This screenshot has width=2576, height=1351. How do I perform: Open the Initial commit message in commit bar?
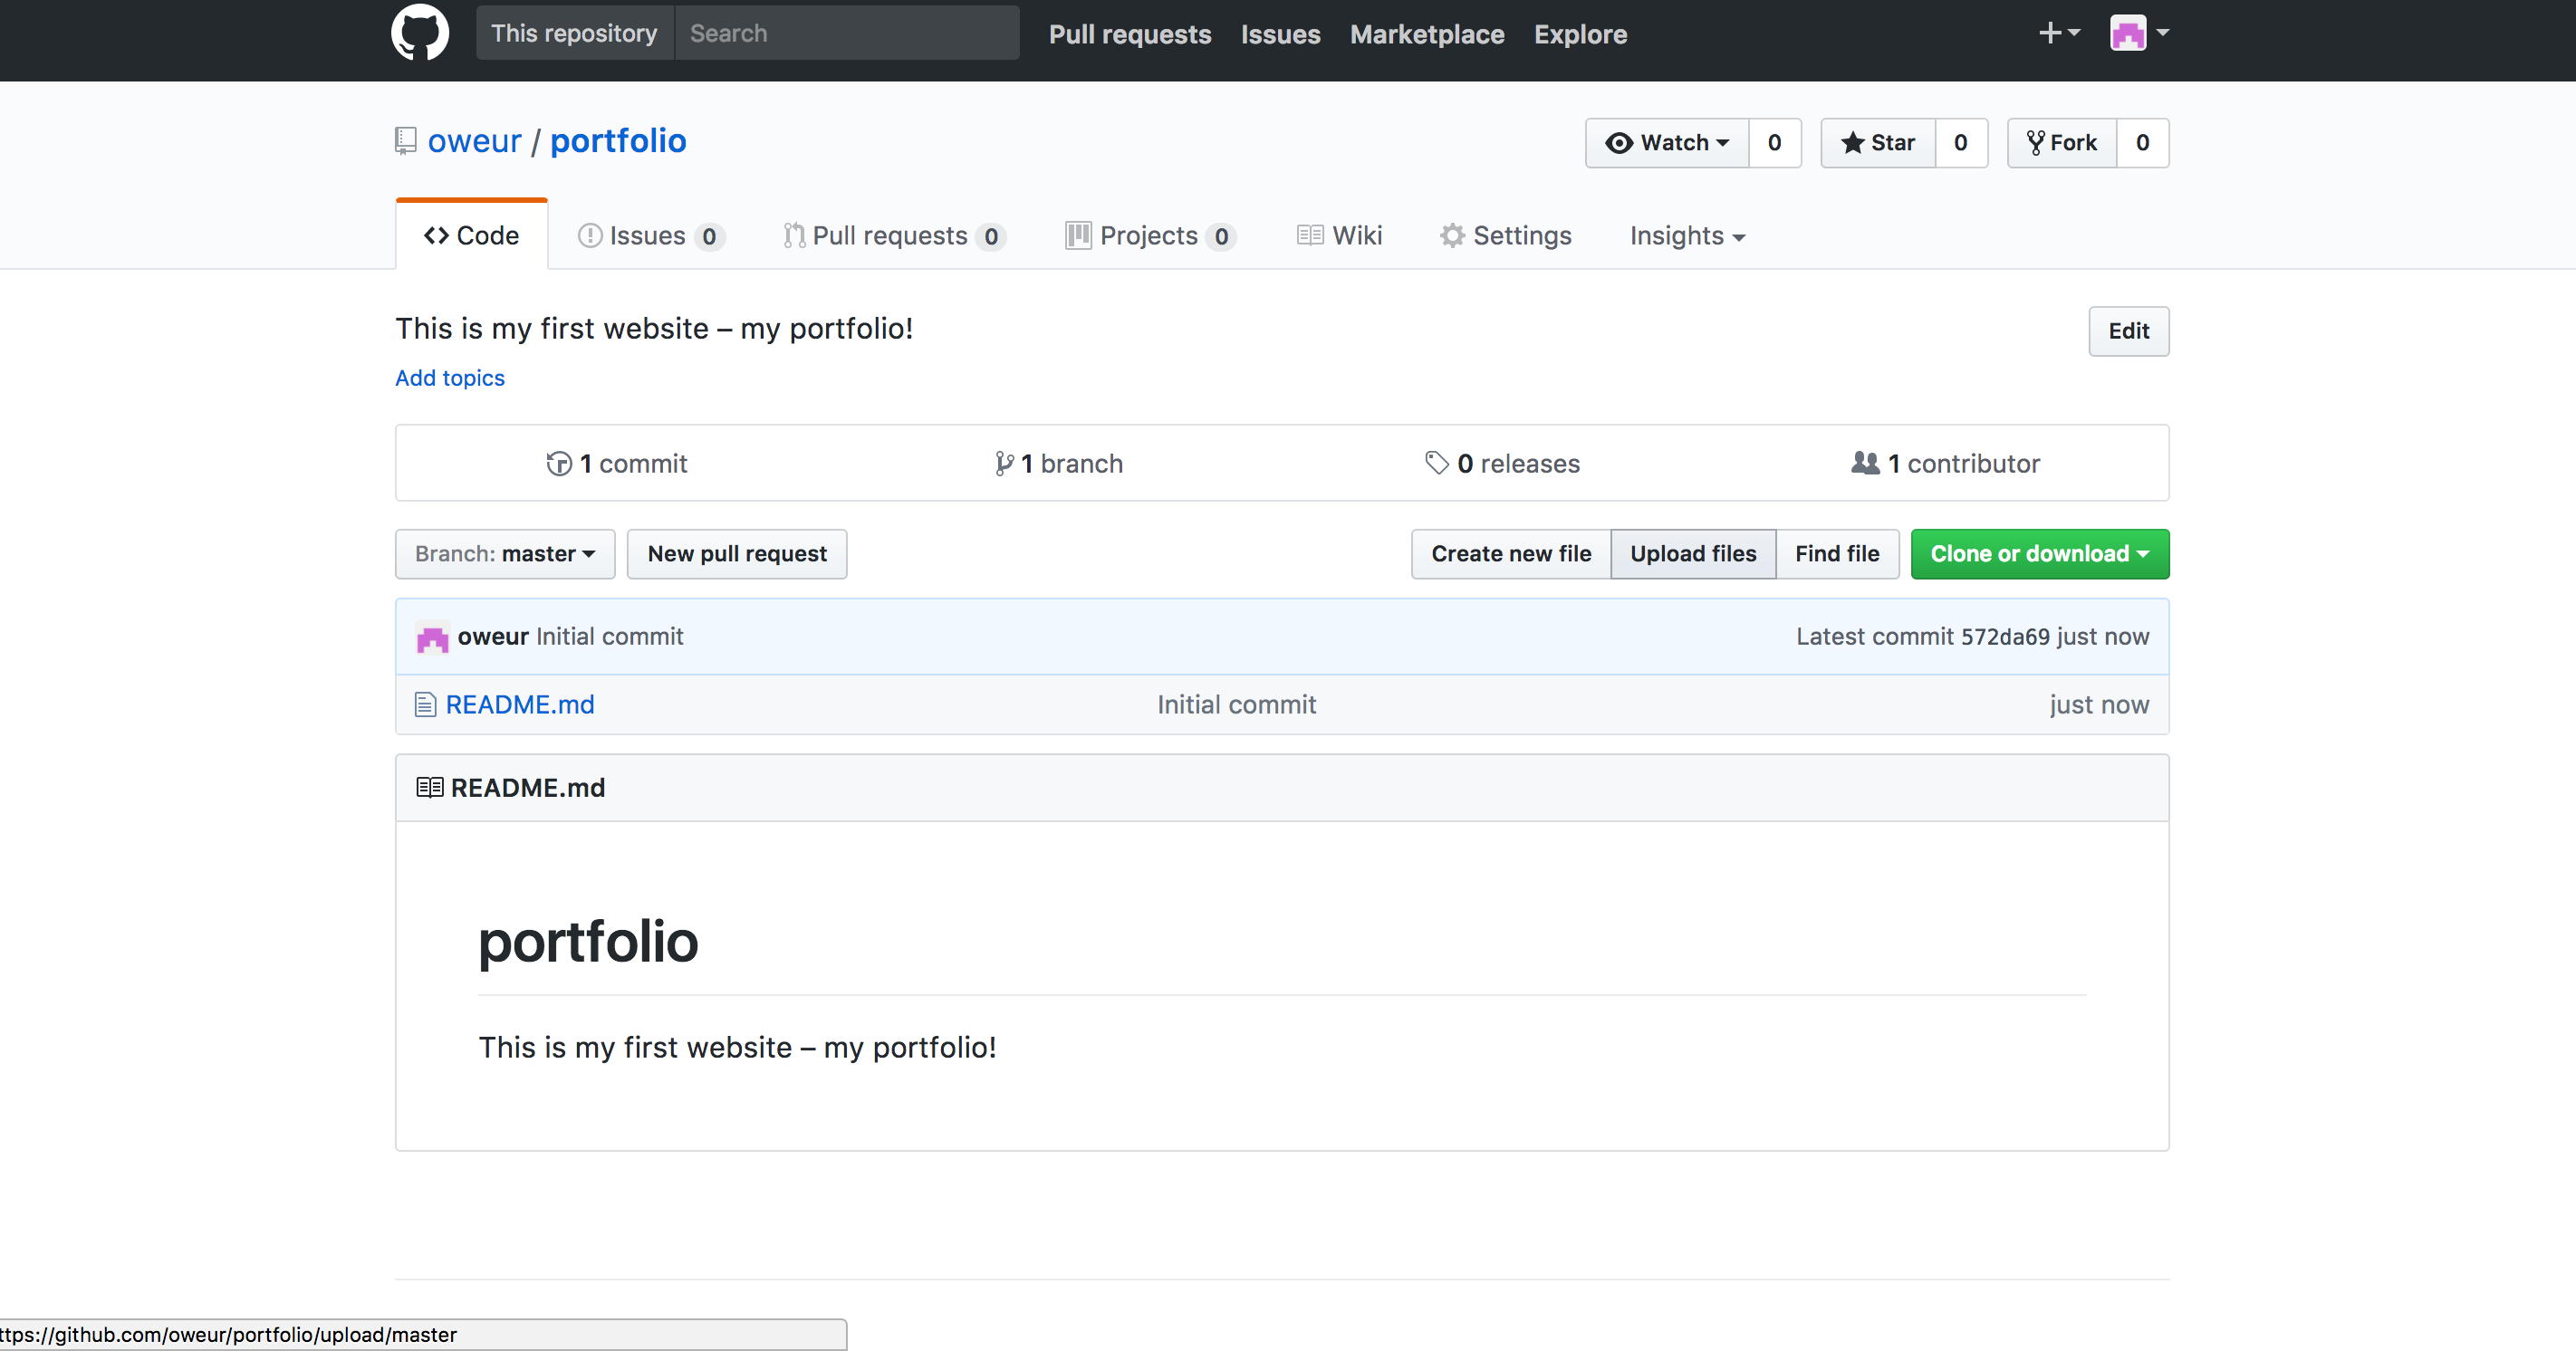[x=610, y=637]
